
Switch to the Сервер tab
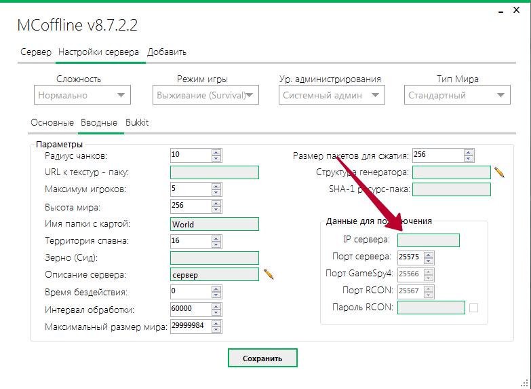tap(36, 52)
